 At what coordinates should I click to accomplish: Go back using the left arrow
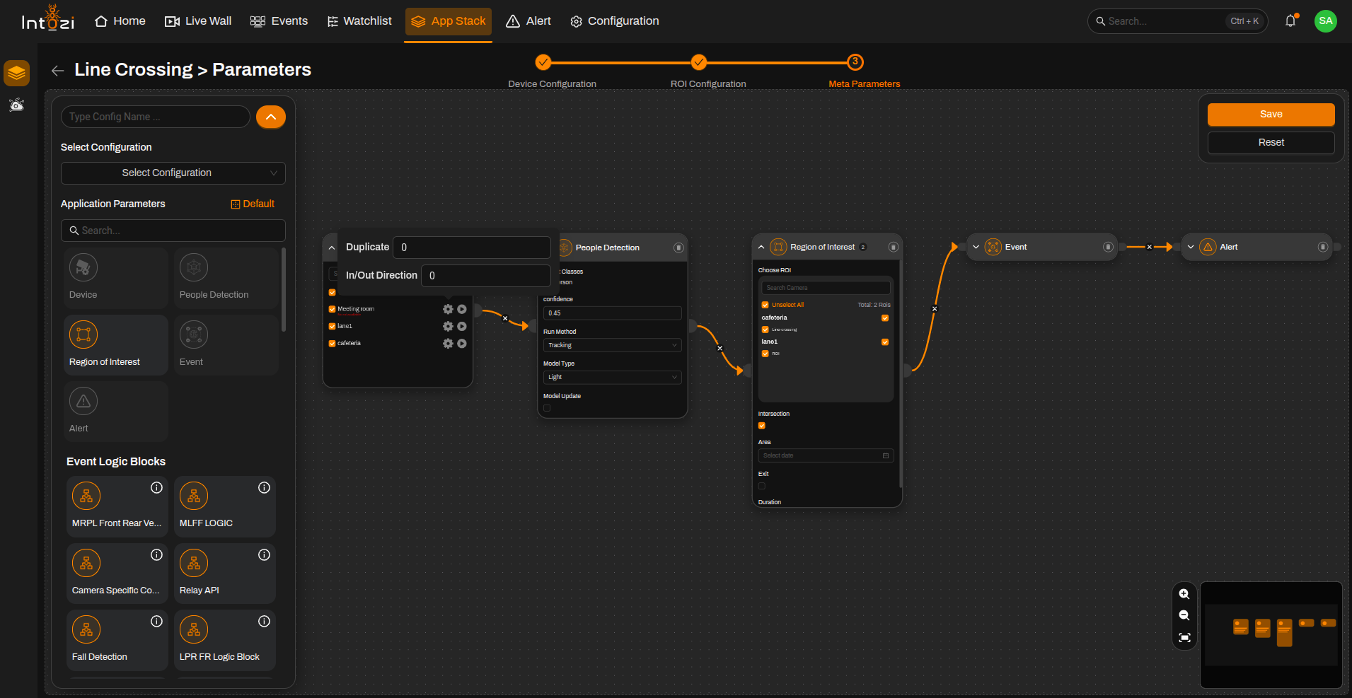[x=58, y=70]
